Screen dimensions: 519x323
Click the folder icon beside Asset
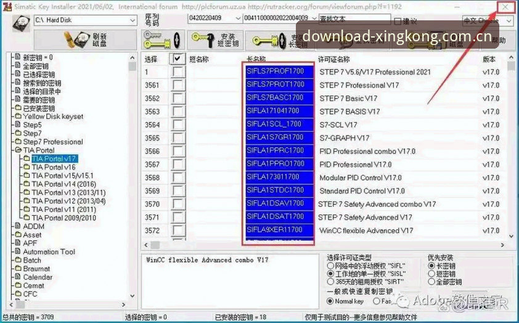coord(18,235)
